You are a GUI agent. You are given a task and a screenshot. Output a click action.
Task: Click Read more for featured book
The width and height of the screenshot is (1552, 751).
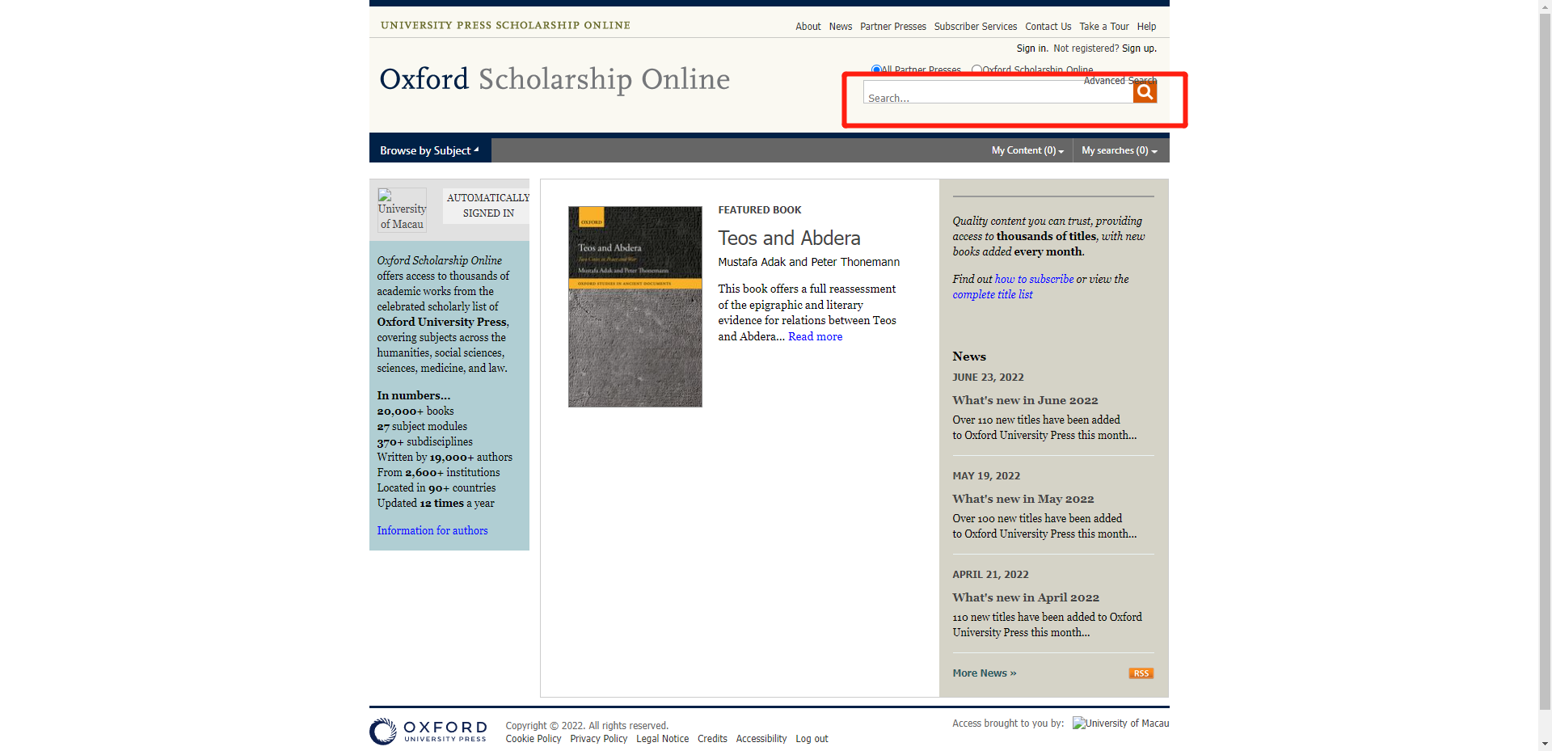815,336
